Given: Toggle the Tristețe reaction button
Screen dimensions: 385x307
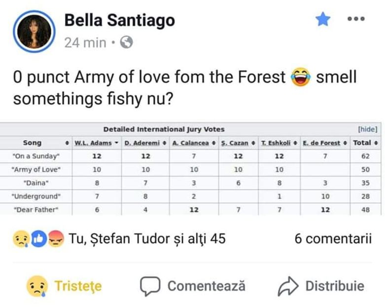Looking at the screenshot, I should click(x=64, y=286).
